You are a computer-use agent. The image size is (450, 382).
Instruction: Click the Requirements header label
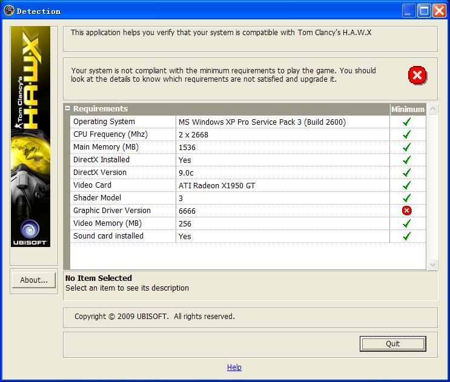[x=101, y=109]
